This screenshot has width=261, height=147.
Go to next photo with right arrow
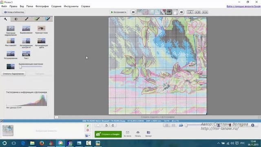click(181, 12)
